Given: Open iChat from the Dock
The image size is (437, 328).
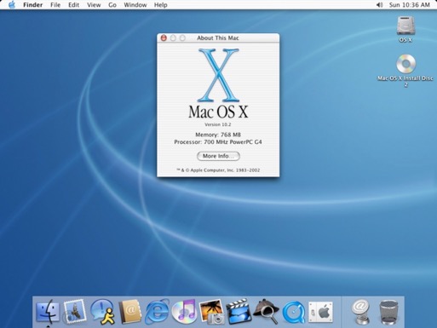Looking at the screenshot, I should click(102, 312).
